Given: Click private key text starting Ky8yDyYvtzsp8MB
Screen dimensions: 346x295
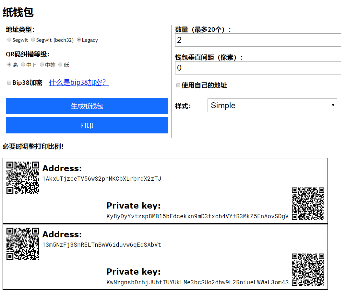Looking at the screenshot, I should coord(197,216).
